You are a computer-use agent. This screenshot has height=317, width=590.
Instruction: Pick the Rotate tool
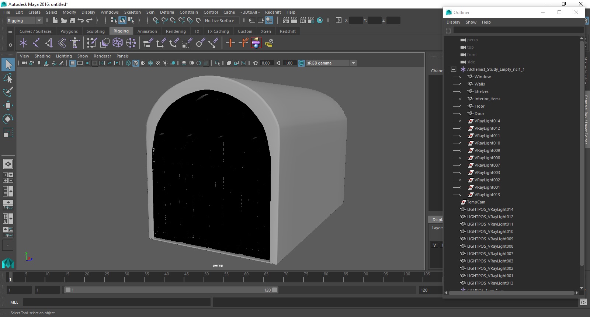pos(8,119)
